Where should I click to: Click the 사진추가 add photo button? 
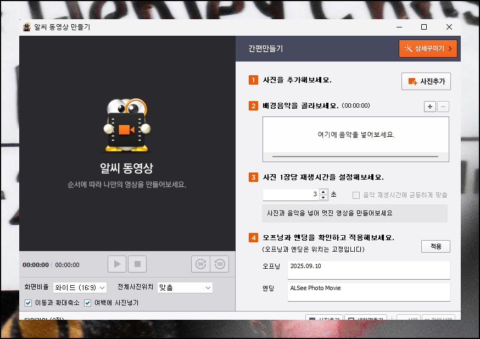(426, 81)
